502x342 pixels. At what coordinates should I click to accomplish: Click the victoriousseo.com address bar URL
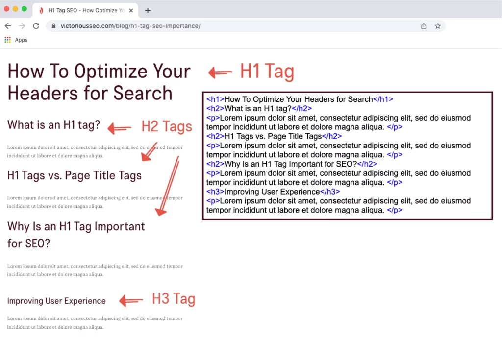pyautogui.click(x=130, y=26)
